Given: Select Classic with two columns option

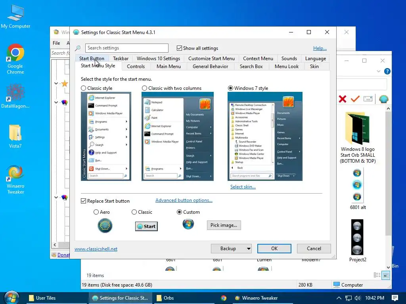Looking at the screenshot, I should 144,88.
